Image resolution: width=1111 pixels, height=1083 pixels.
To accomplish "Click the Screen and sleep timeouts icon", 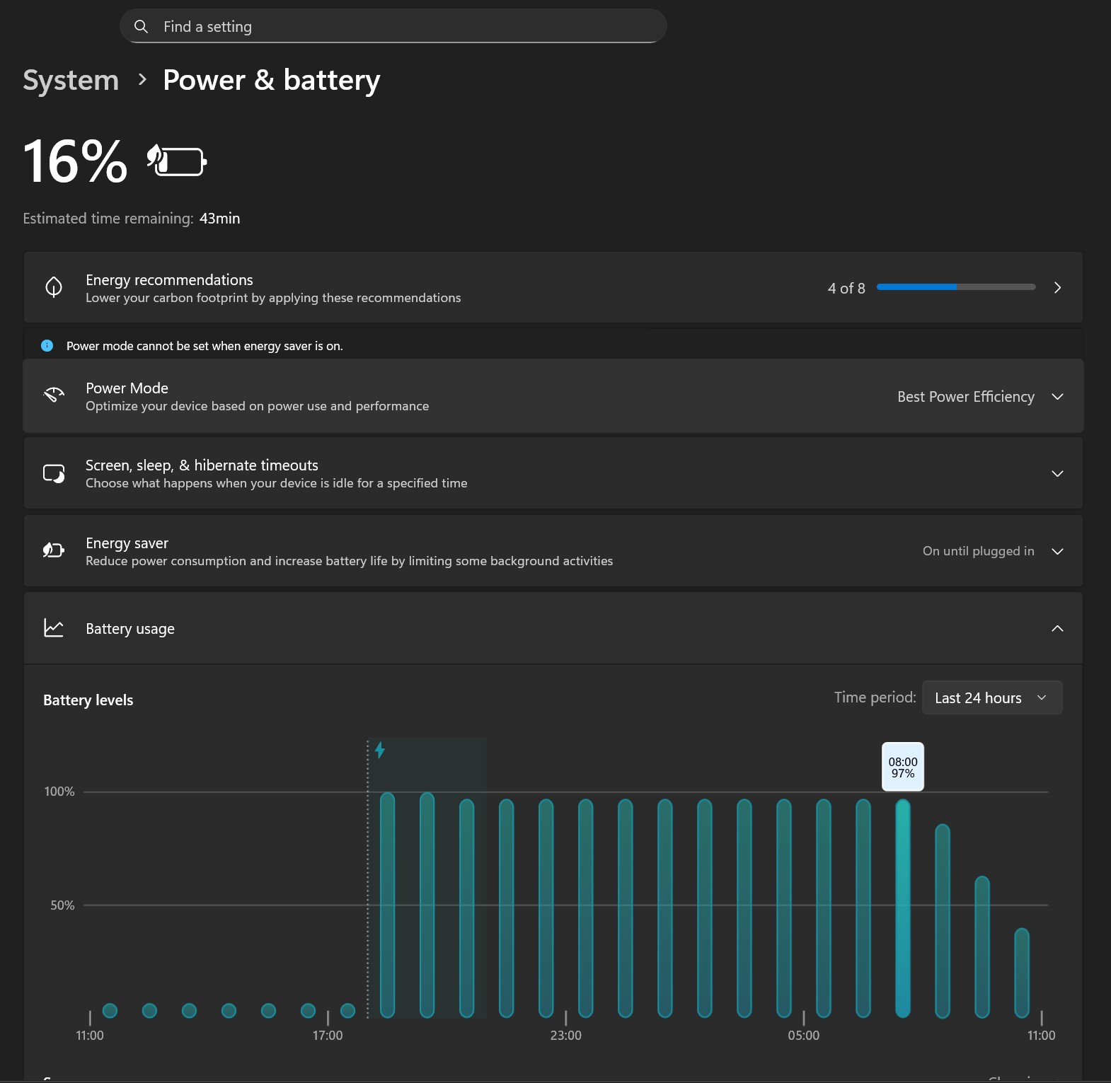I will tap(54, 473).
